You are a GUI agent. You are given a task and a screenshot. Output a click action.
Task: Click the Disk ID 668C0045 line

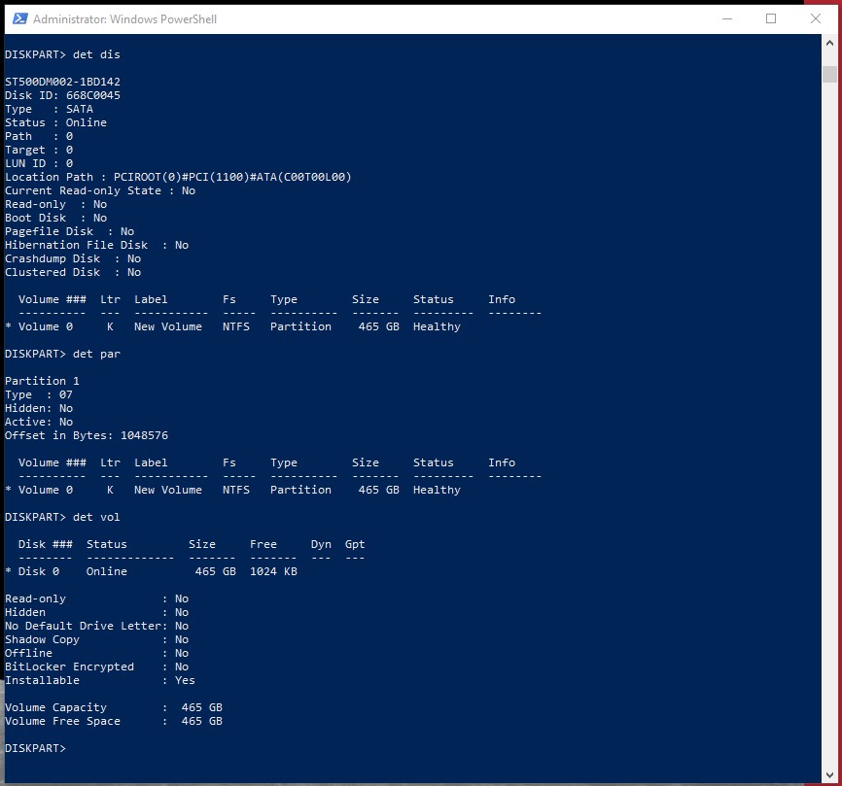[x=62, y=95]
